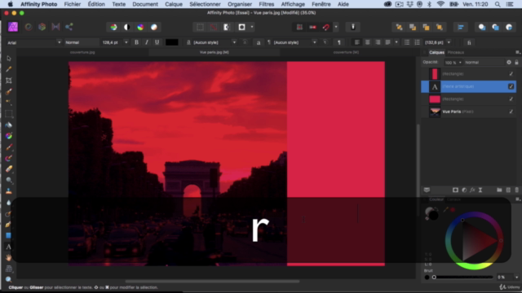Screen dimensions: 522x293
Task: Open the font style Normal dropdown
Action: [x=81, y=42]
